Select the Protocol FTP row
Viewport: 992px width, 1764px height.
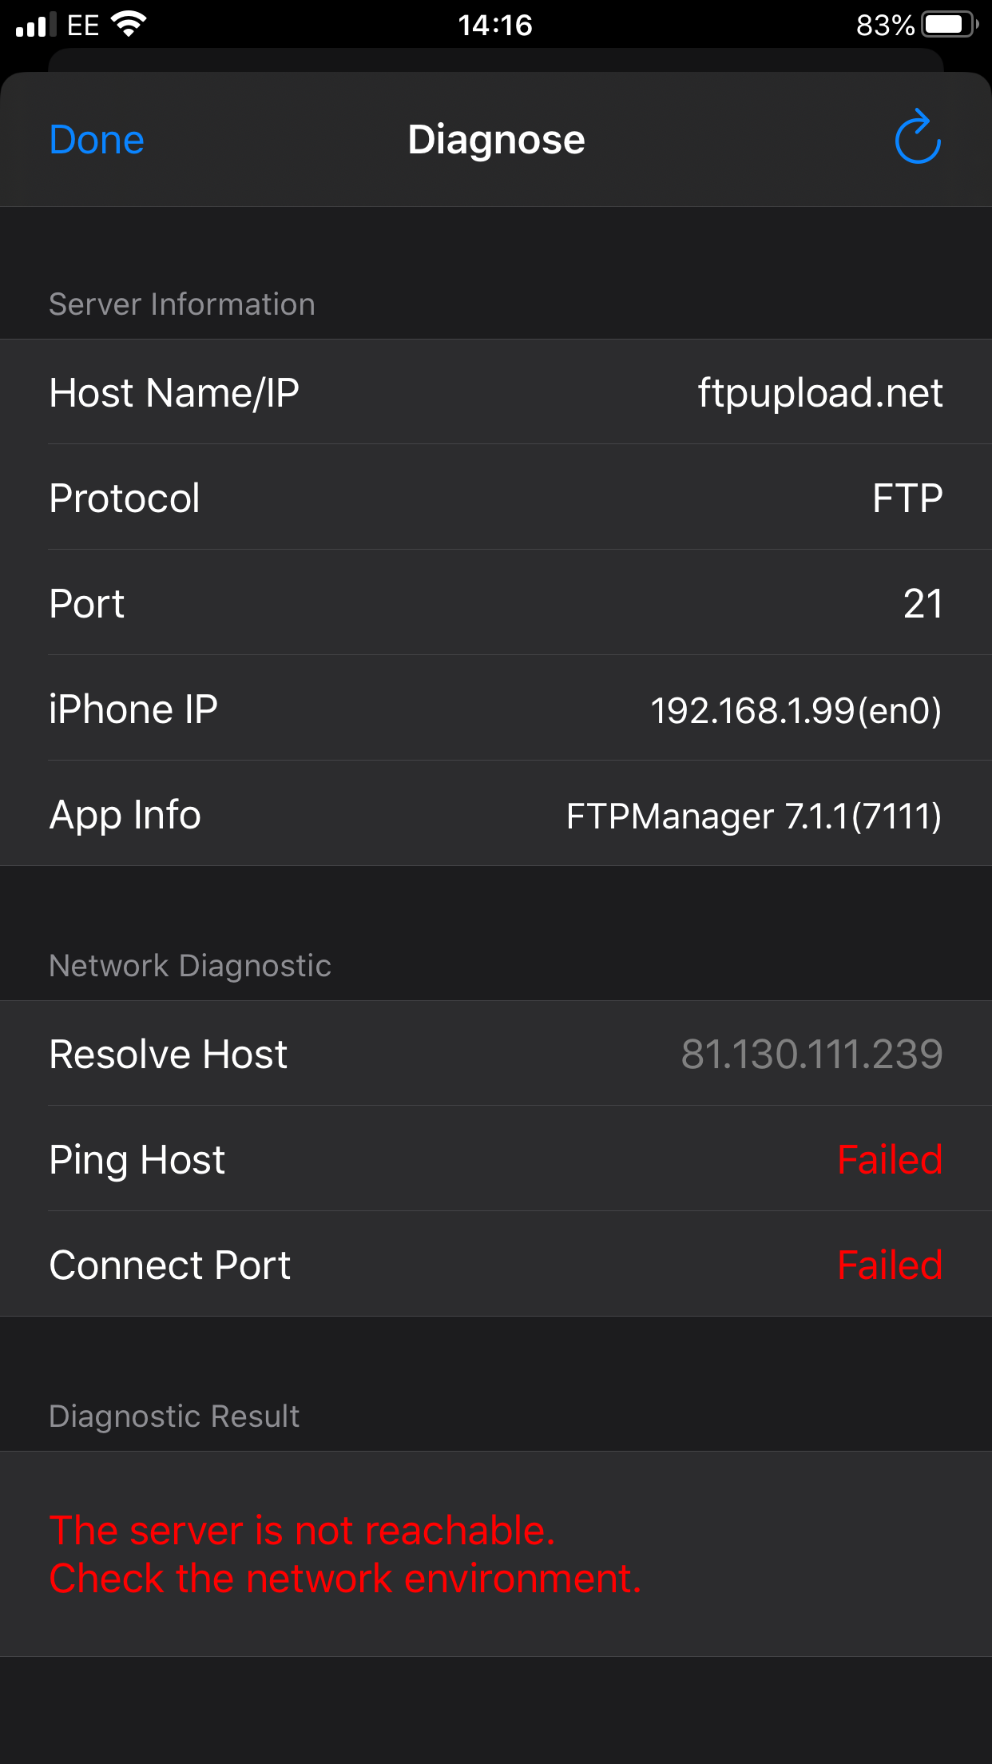click(496, 499)
